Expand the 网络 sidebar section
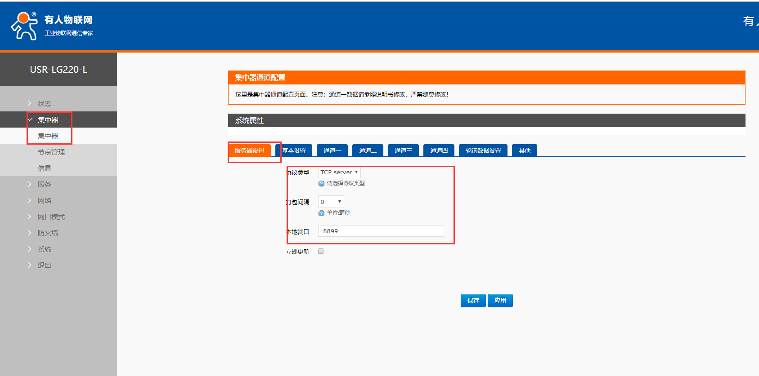Screen dimensions: 759x376 tap(44, 200)
